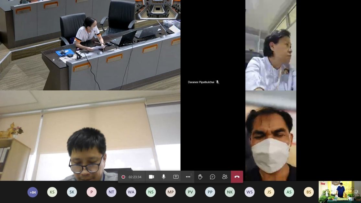Viewport: 361px width, 203px height.
Task: Click the meeting timer 02:23:34
Action: [x=135, y=177]
